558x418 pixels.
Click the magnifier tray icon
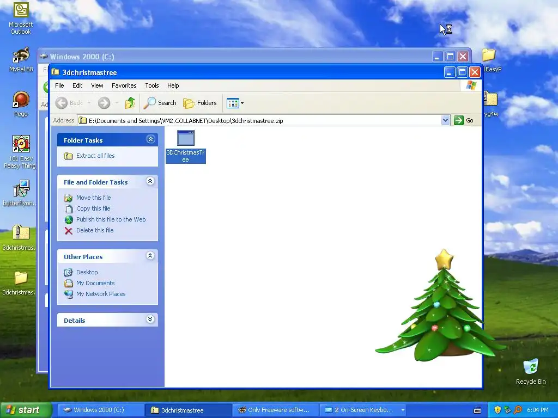[x=518, y=410]
